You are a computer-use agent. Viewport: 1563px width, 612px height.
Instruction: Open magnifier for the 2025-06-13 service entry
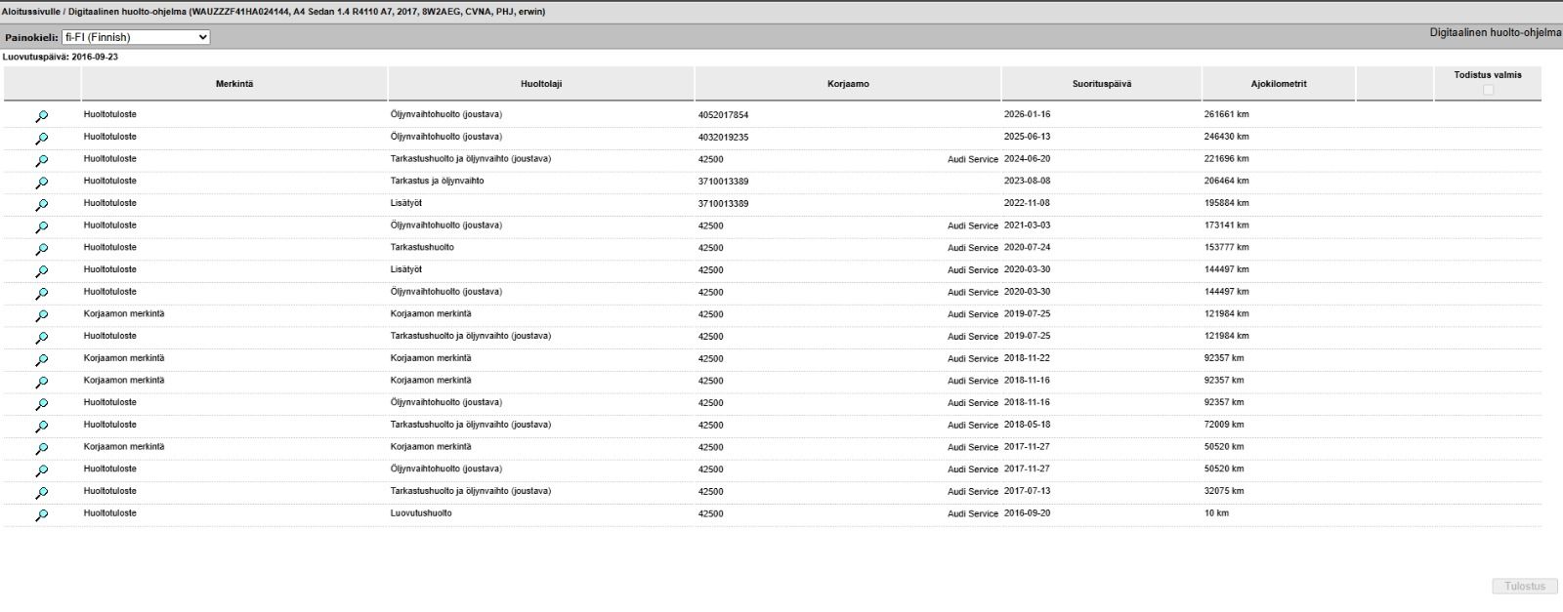(42, 139)
